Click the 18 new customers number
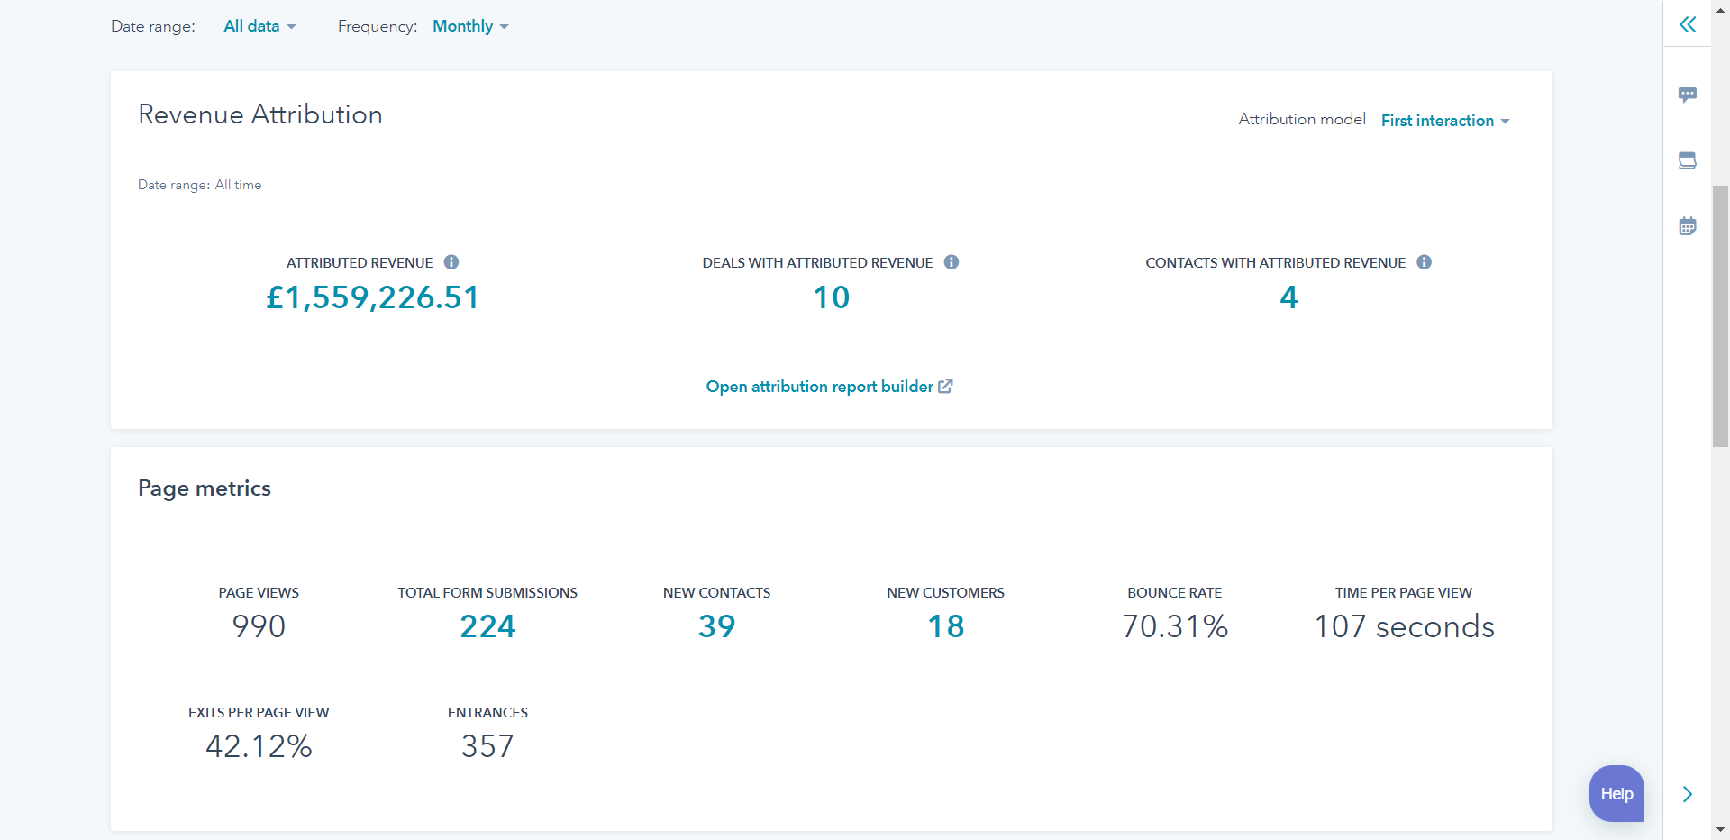 945,626
